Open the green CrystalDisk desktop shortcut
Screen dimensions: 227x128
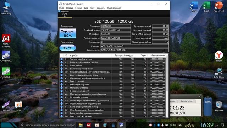pyautogui.click(x=6, y=73)
